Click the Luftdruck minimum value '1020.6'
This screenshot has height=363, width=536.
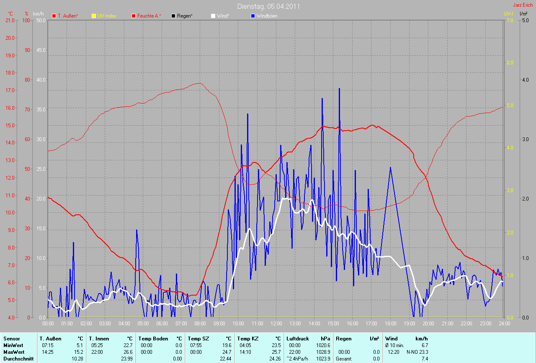point(323,345)
